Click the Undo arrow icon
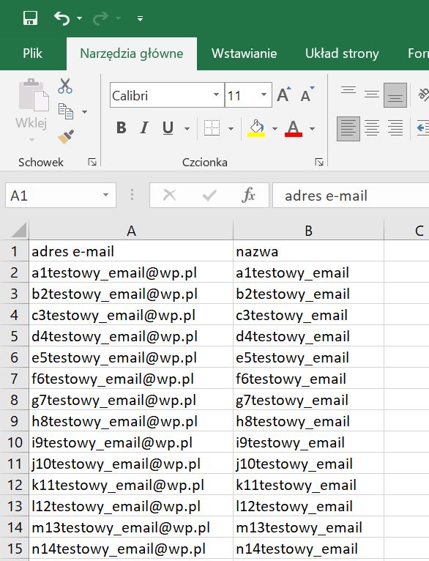Viewport: 429px width, 561px height. click(61, 18)
